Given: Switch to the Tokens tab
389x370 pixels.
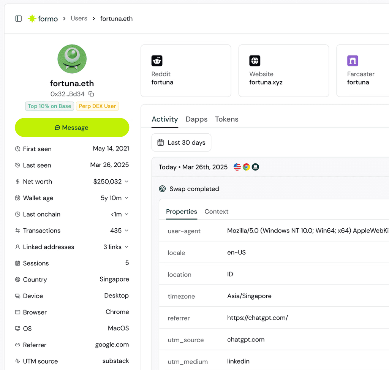Looking at the screenshot, I should [x=226, y=119].
